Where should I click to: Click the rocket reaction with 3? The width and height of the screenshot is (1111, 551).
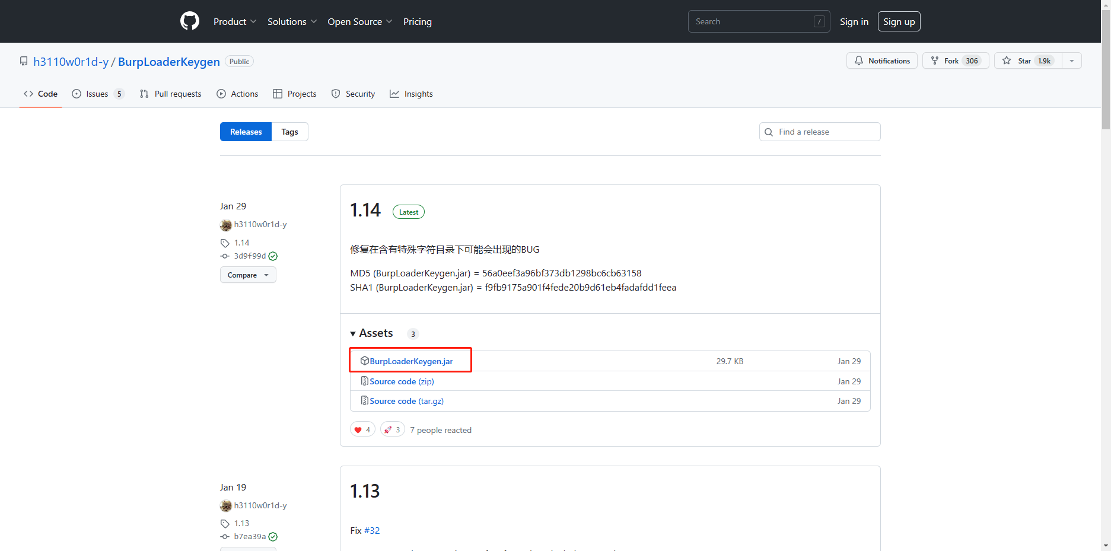coord(392,429)
